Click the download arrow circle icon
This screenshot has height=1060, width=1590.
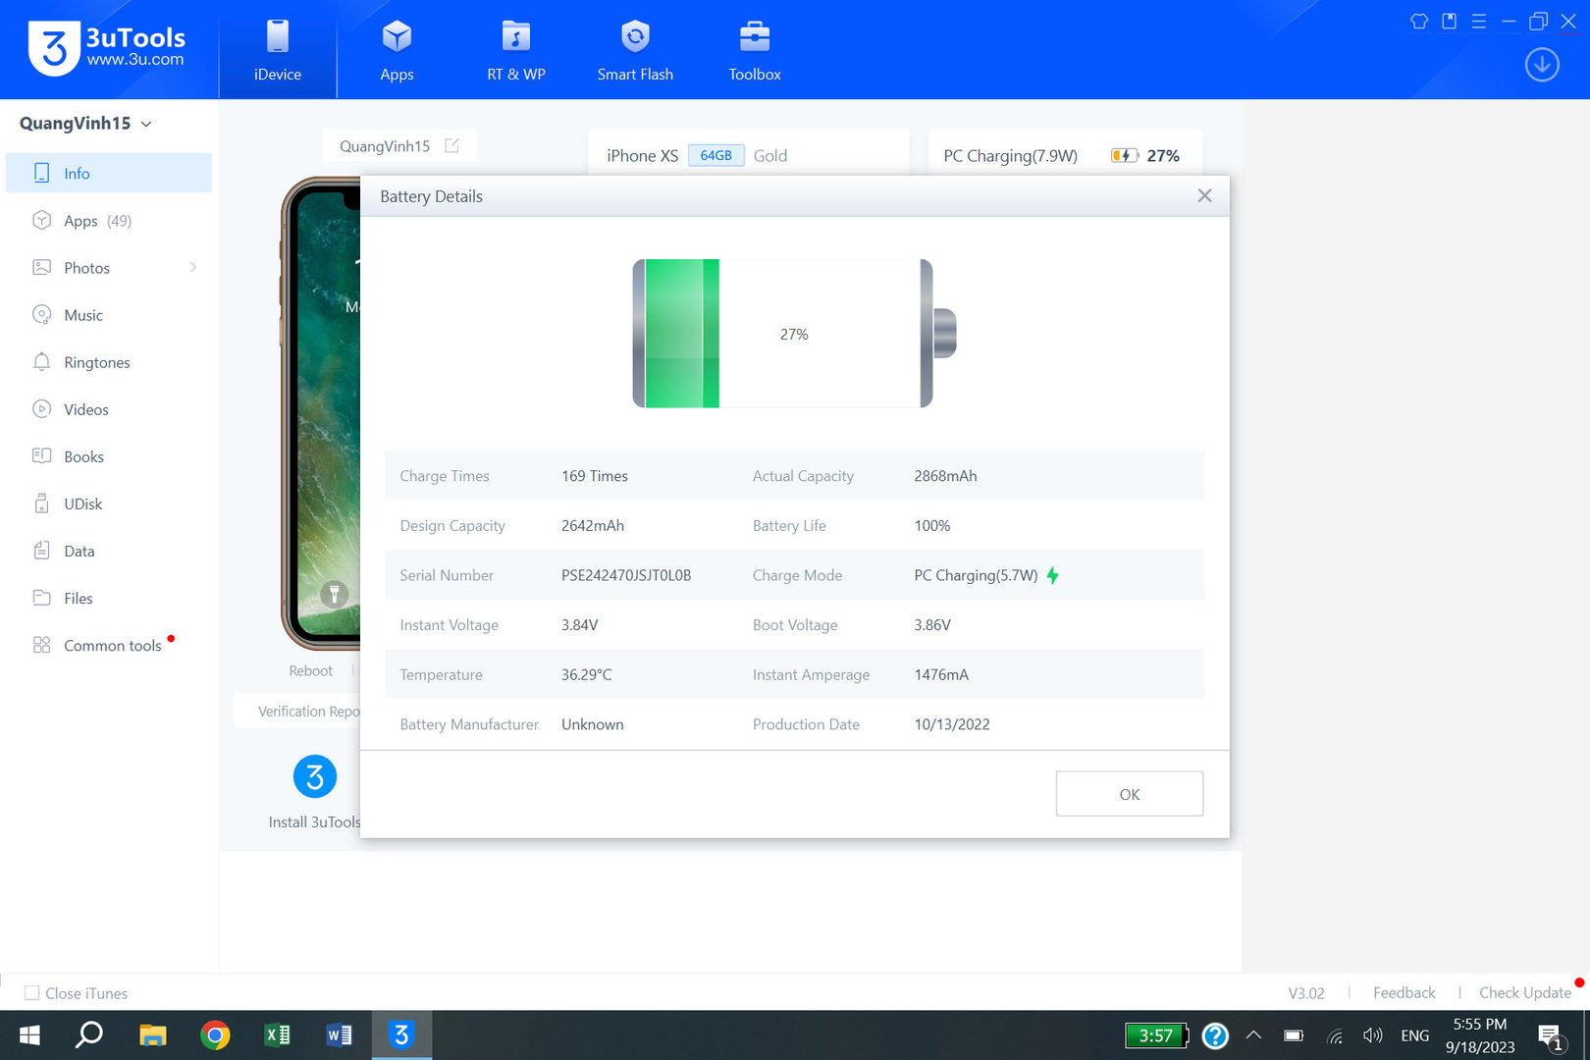point(1542,66)
